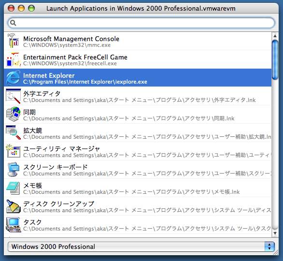Click the 外字エディタ.lnk path text
This screenshot has width=283, height=261.
(140, 100)
